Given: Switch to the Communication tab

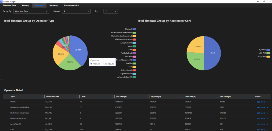Looking at the screenshot, I should 72,5.
